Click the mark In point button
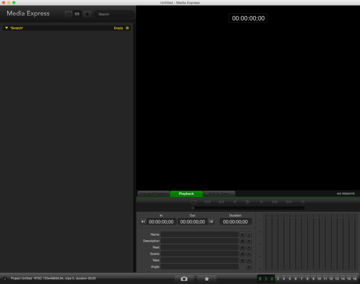This screenshot has width=360, height=284. [x=143, y=222]
